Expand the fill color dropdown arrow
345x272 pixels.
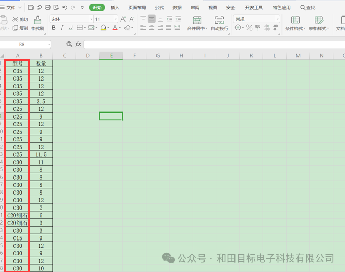[108, 28]
